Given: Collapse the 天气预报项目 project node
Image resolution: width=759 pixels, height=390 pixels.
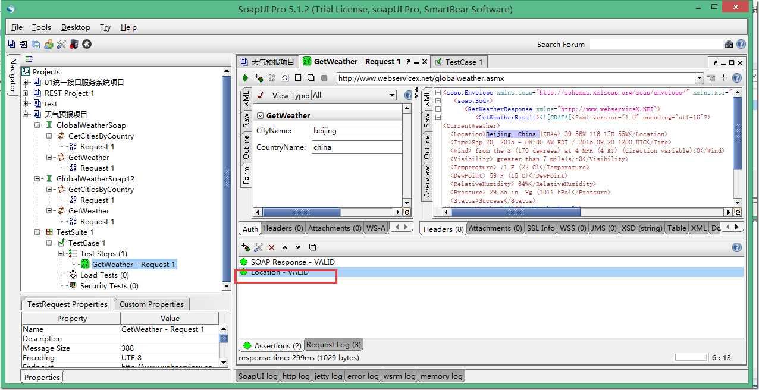Looking at the screenshot, I should pyautogui.click(x=26, y=114).
